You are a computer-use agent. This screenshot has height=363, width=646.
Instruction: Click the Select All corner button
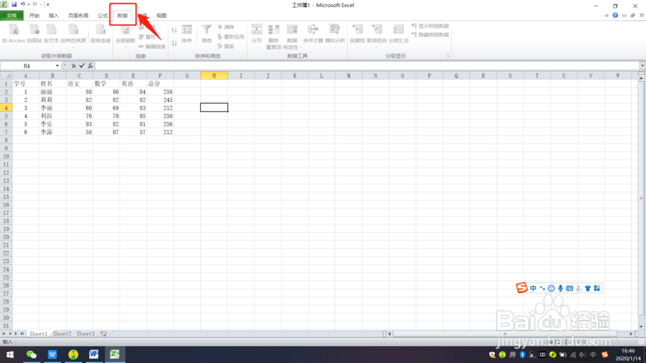pos(6,75)
